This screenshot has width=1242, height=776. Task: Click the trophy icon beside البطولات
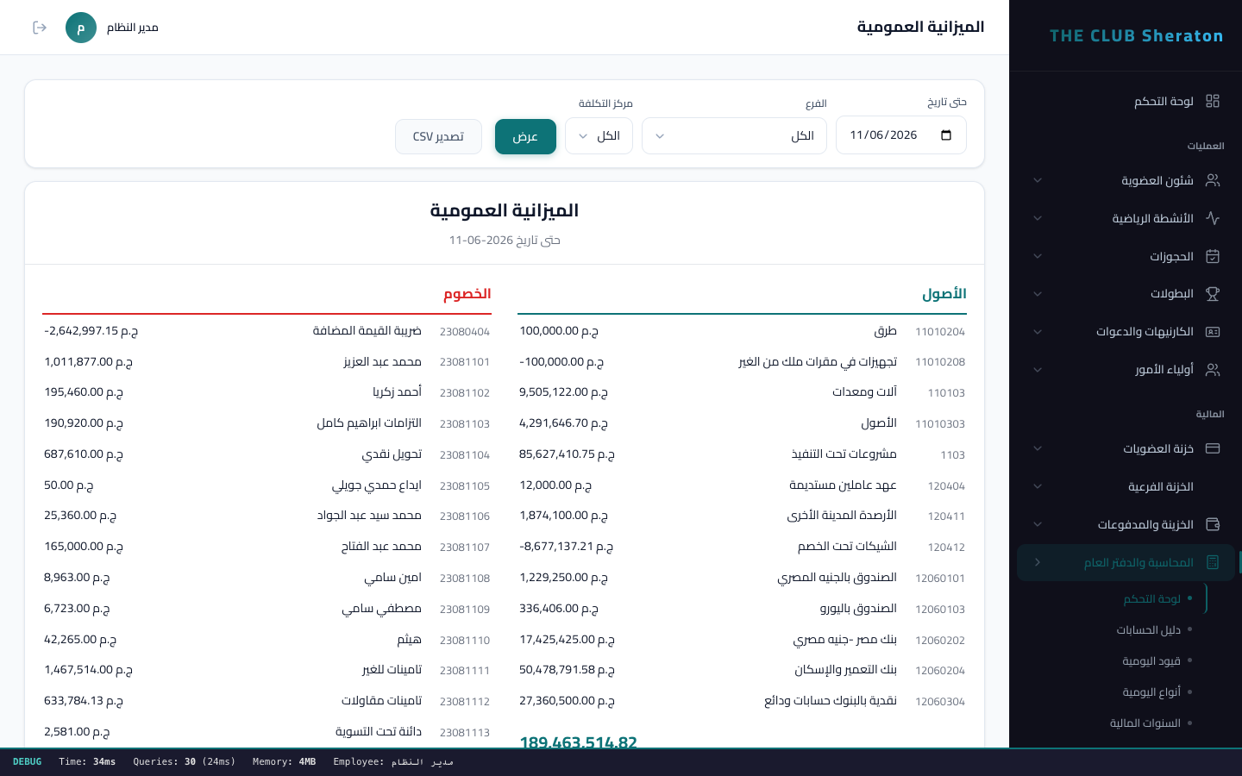tap(1213, 294)
